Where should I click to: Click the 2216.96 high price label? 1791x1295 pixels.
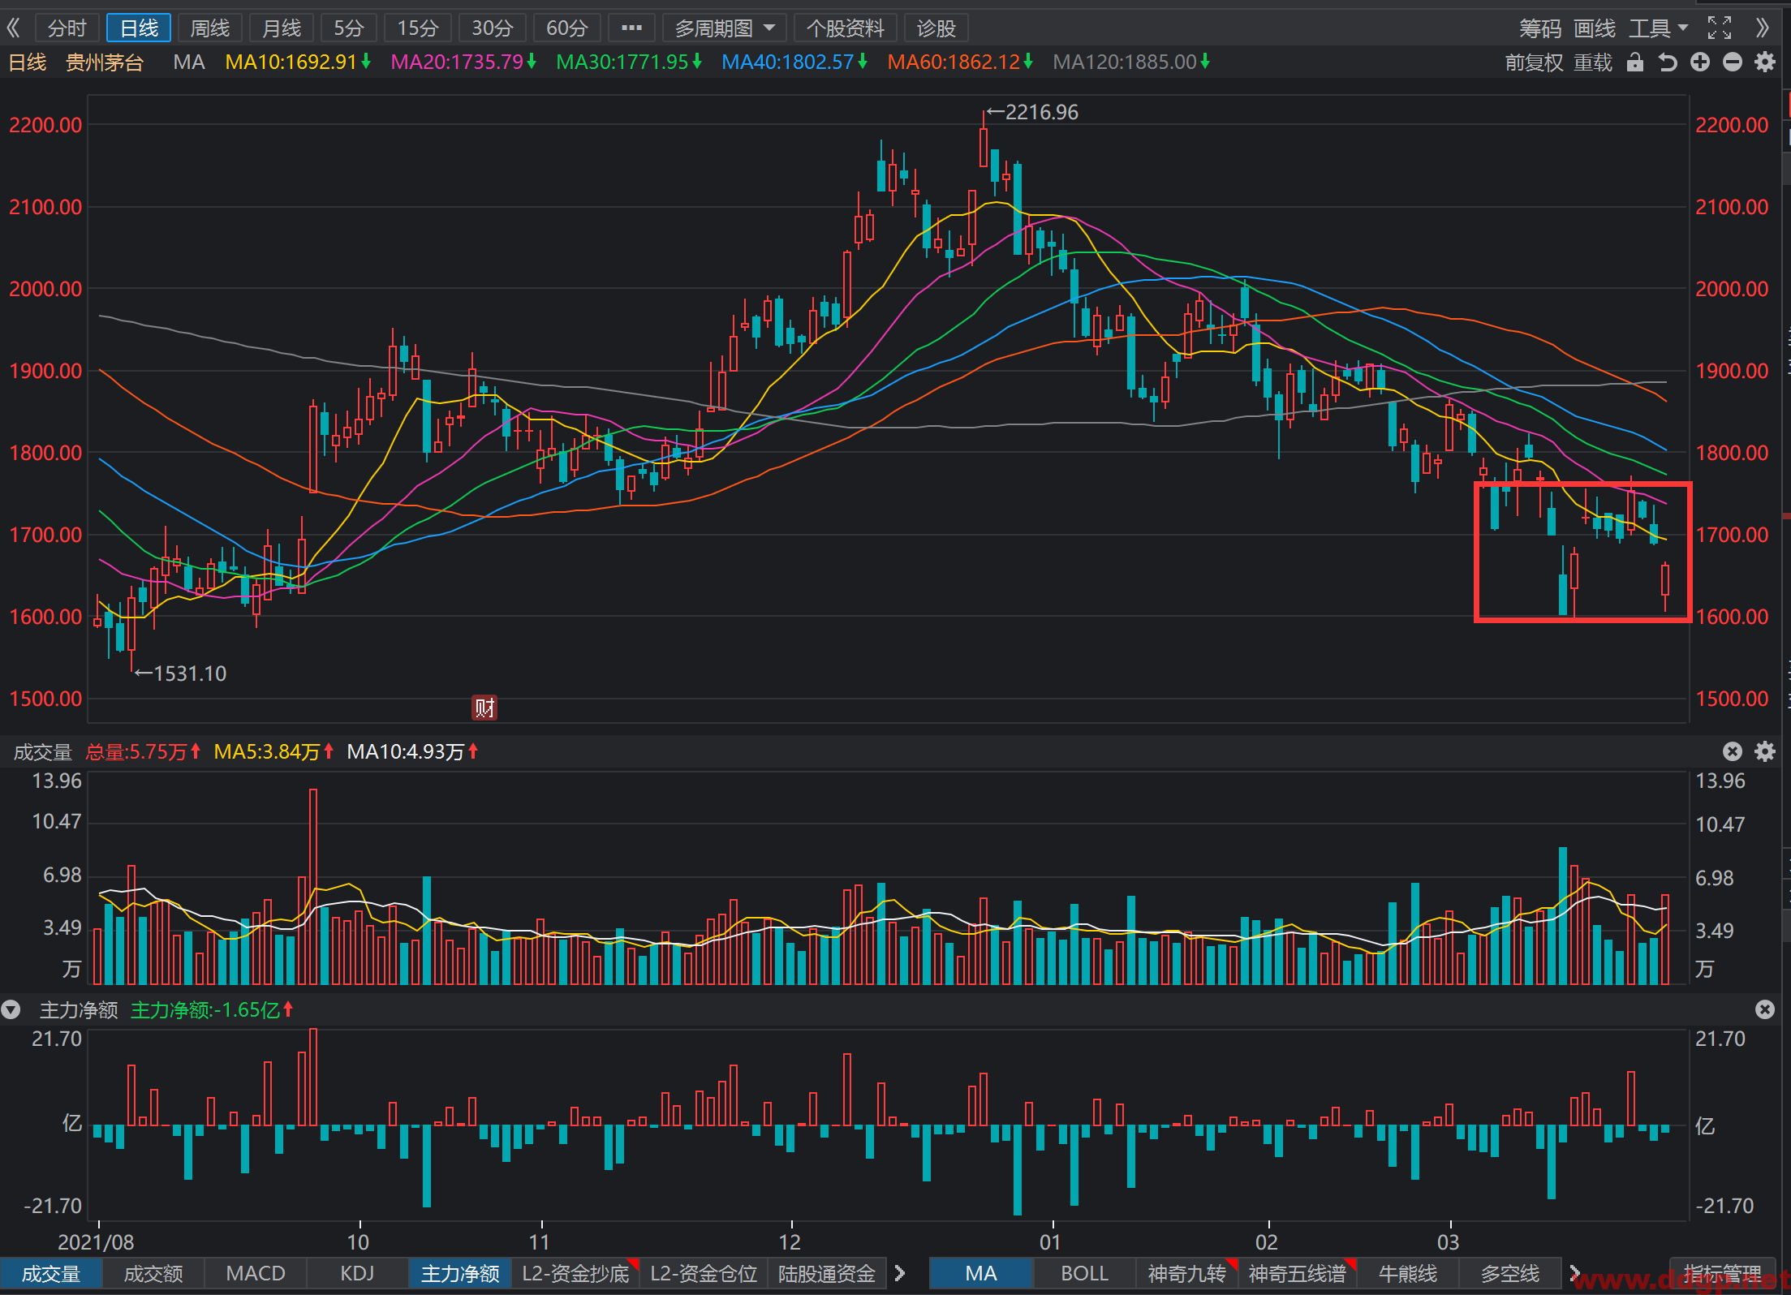(x=1042, y=112)
